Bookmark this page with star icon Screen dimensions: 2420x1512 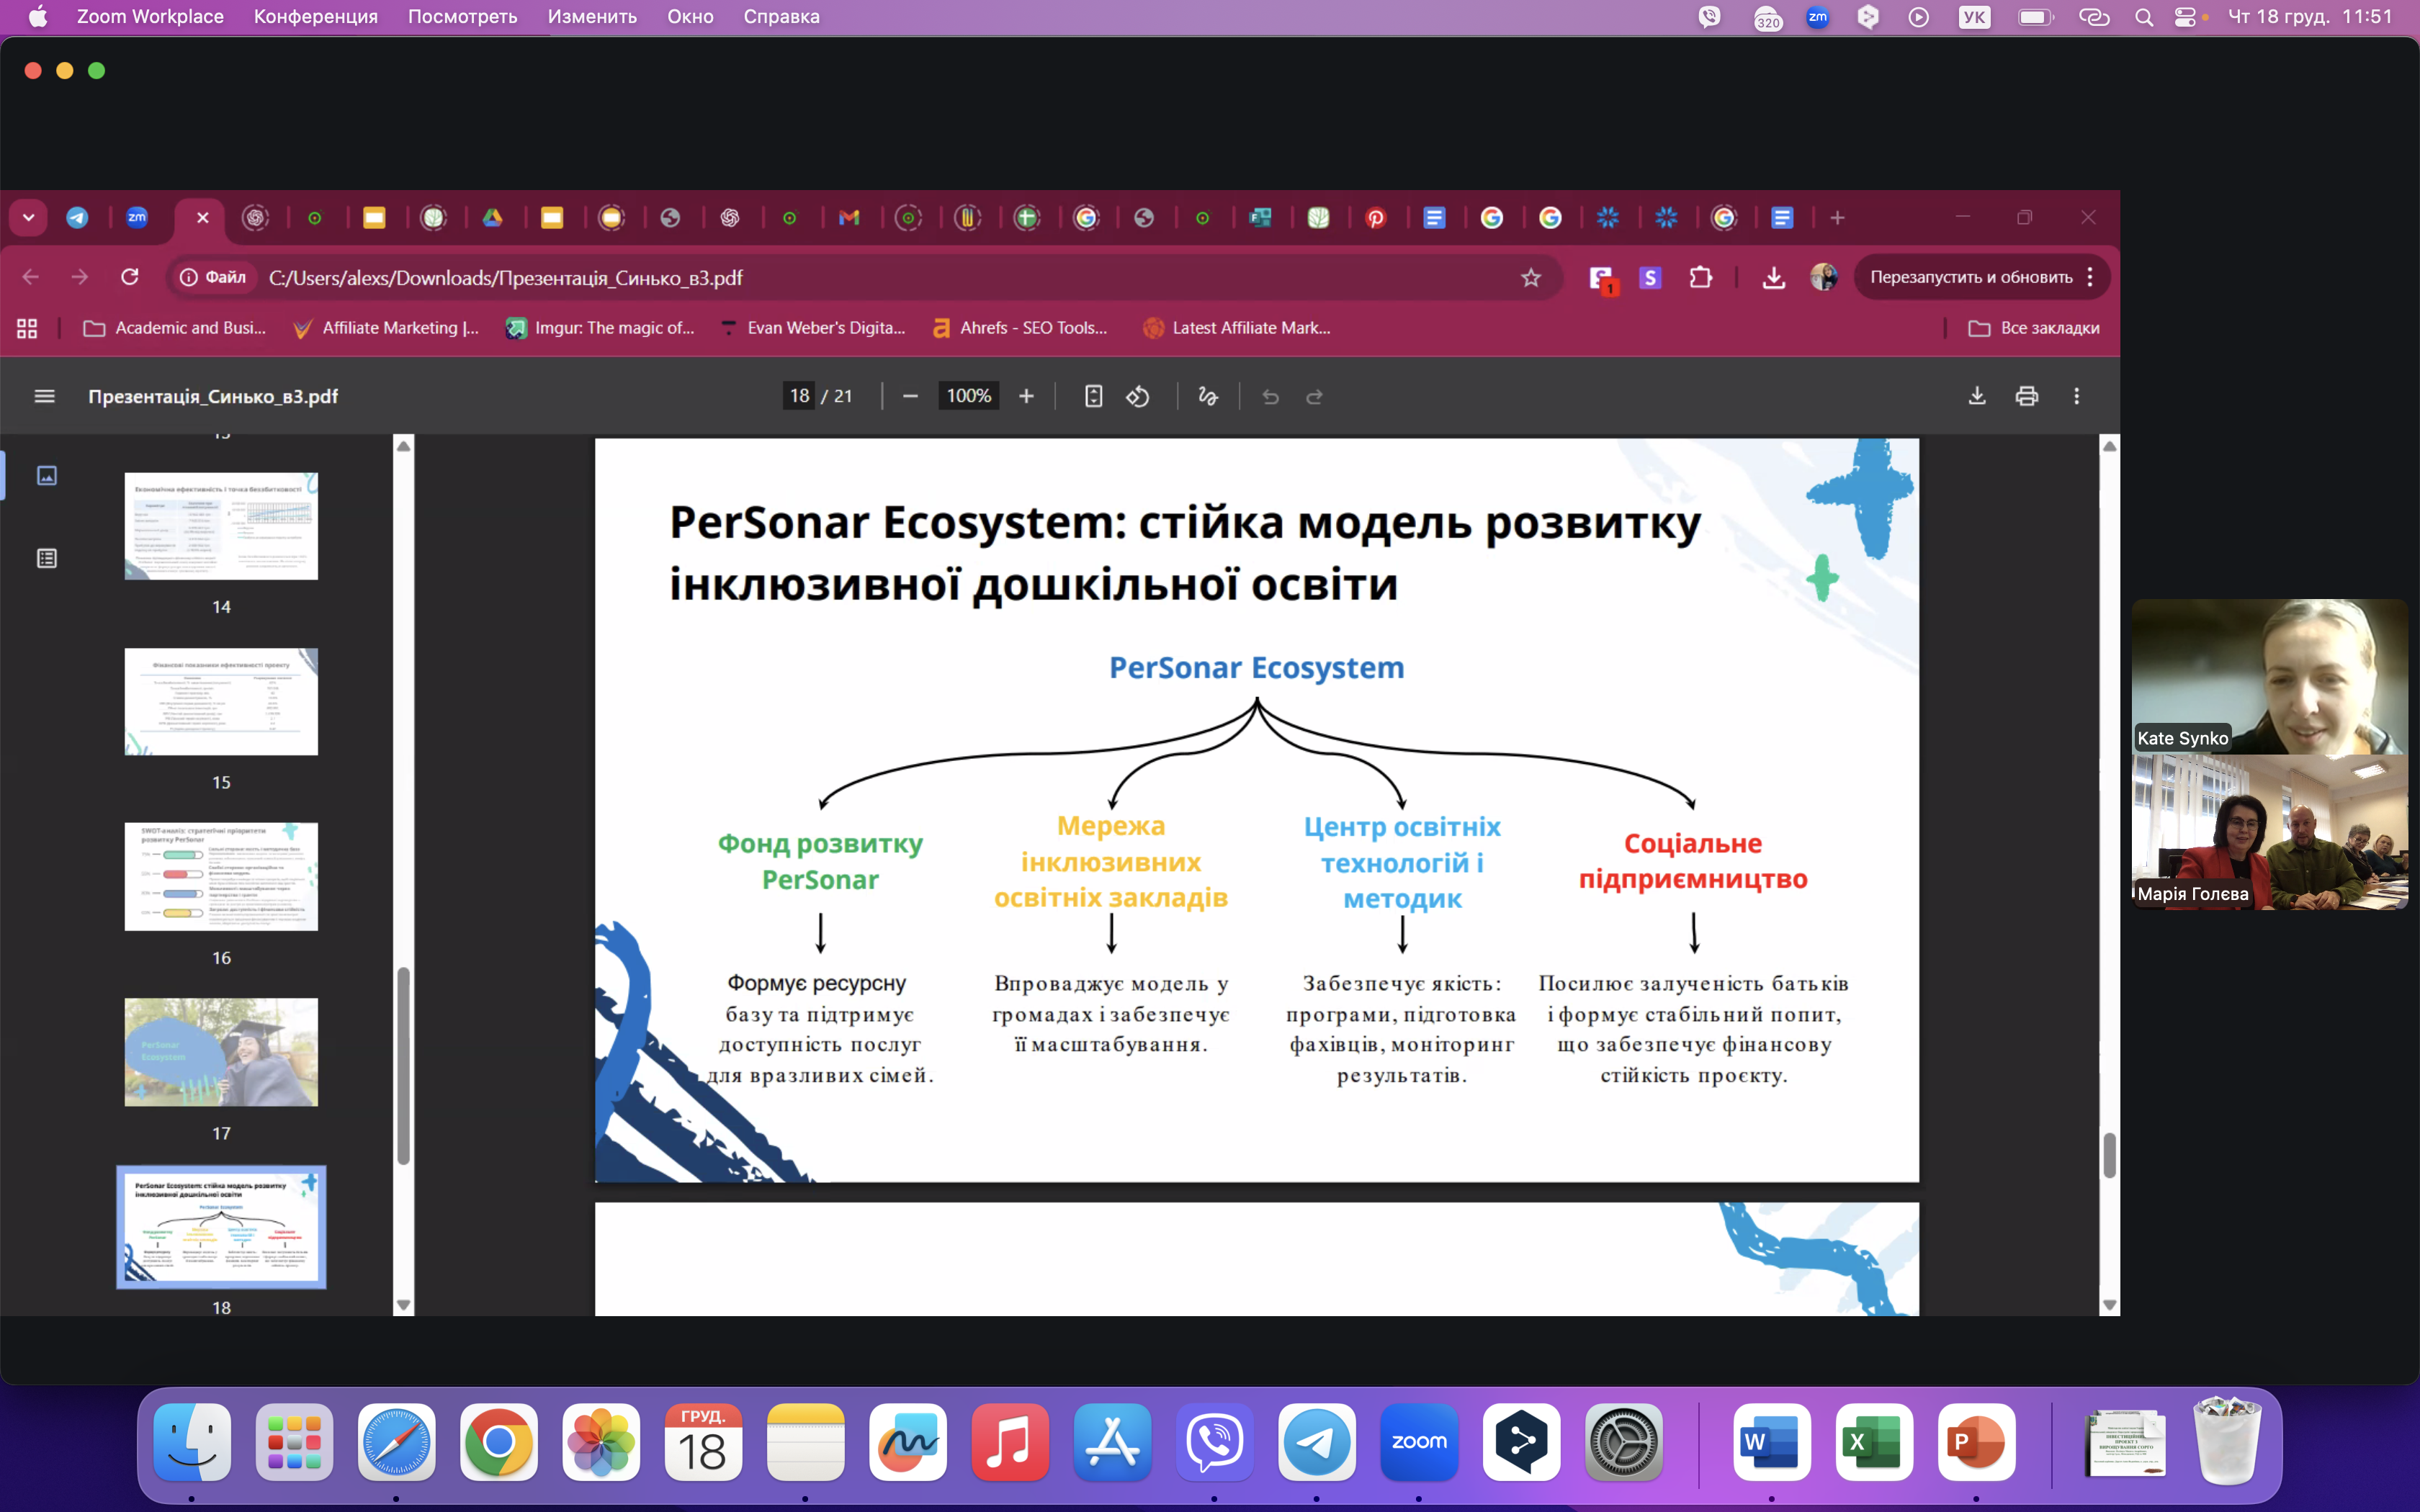pos(1530,278)
